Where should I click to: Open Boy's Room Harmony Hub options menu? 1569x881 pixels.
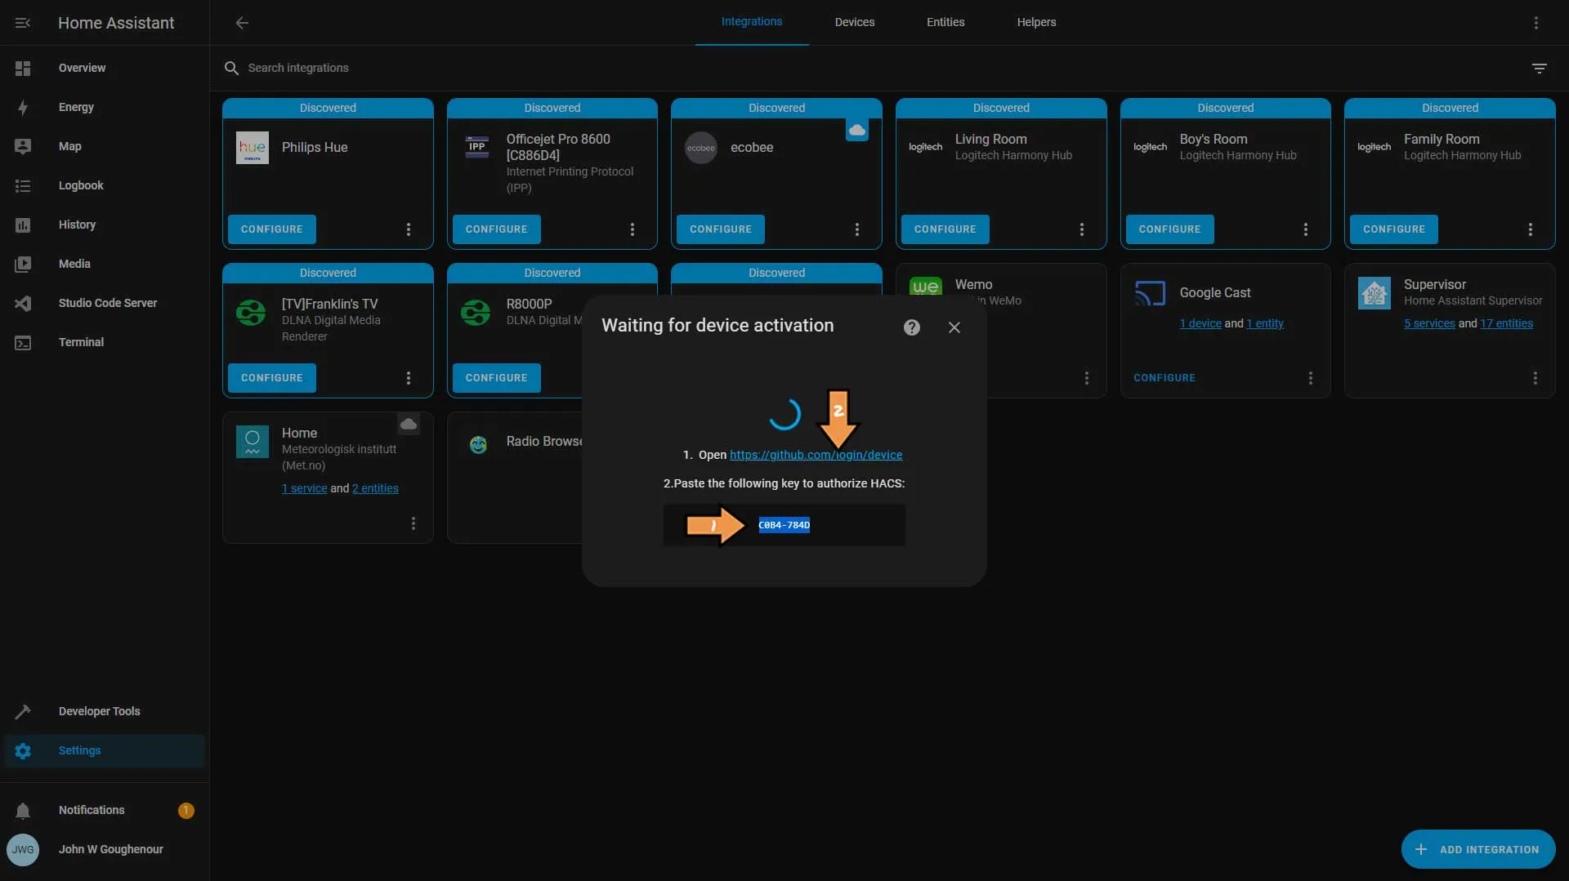coord(1306,229)
